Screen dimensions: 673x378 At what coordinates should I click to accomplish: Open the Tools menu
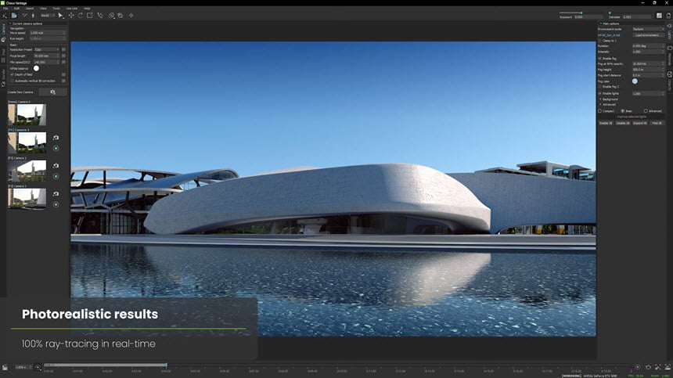pyautogui.click(x=56, y=9)
